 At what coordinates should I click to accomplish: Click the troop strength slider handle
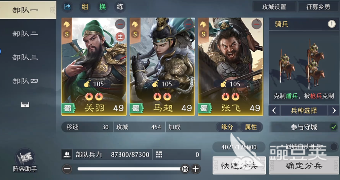pyautogui.click(x=185, y=169)
